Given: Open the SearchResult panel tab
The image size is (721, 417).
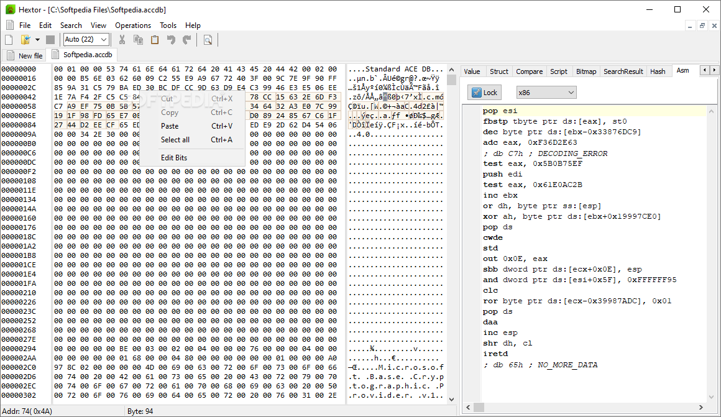Looking at the screenshot, I should [x=623, y=71].
